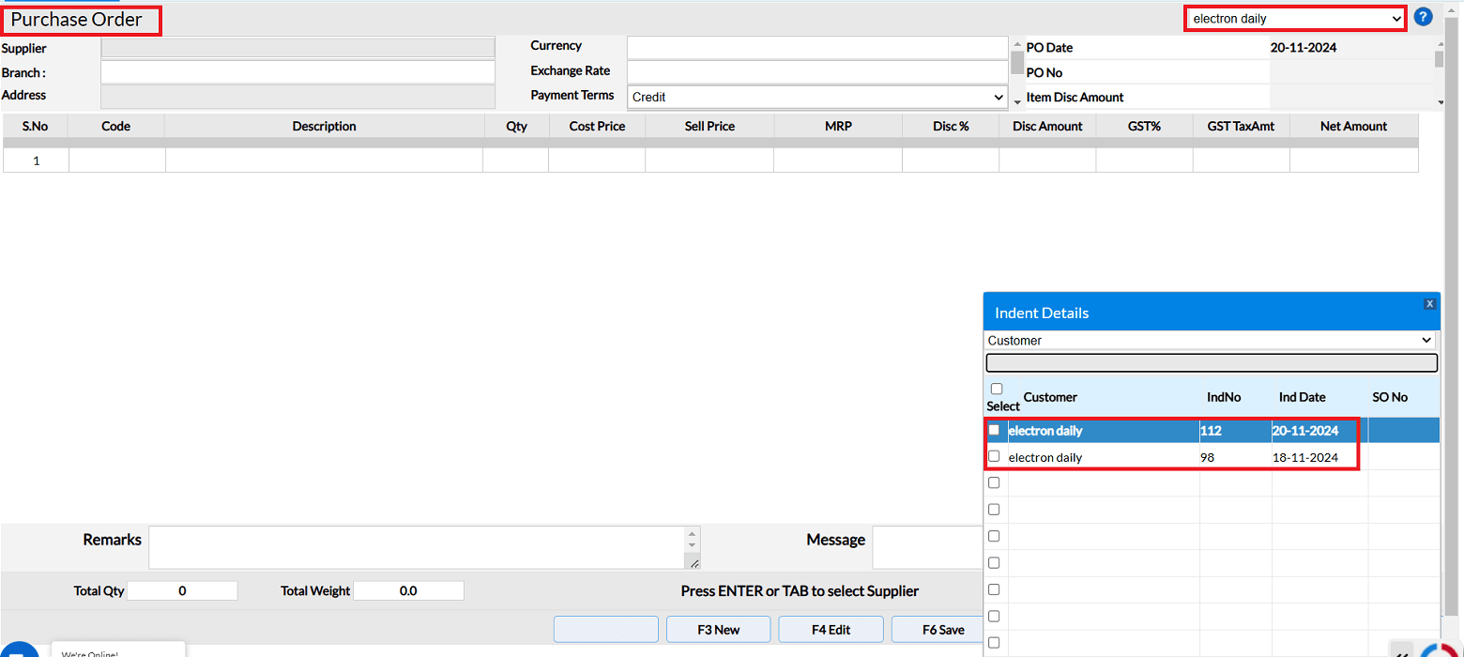
Task: Click the Total Qty value field
Action: (182, 591)
